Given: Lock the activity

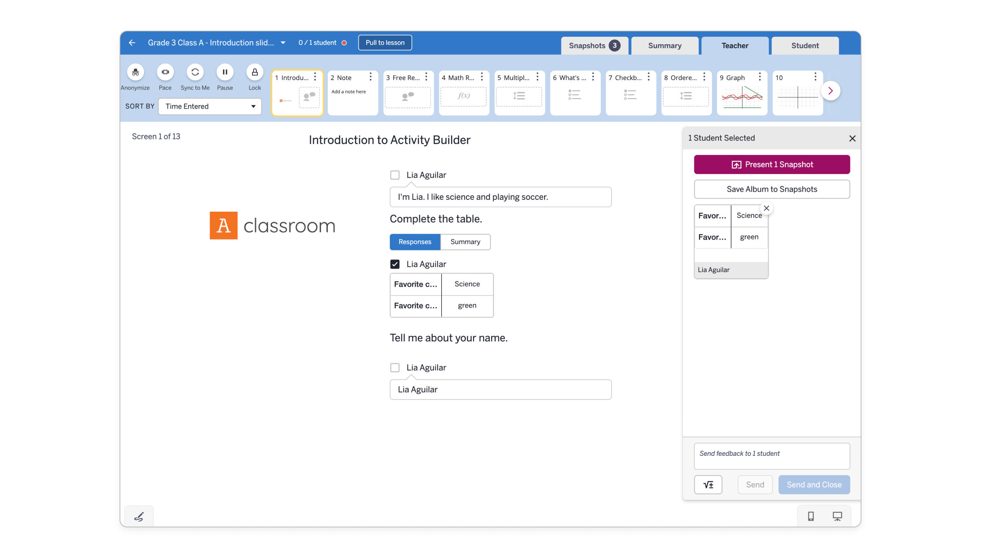Looking at the screenshot, I should pos(254,72).
